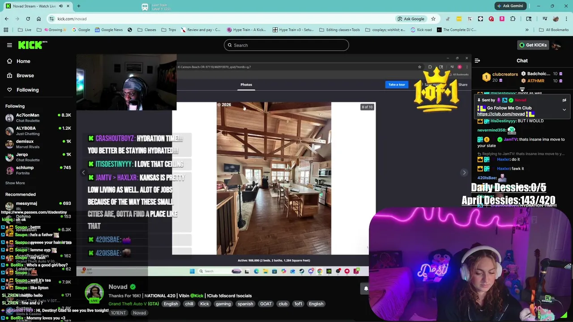The height and width of the screenshot is (322, 573).
Task: Open the Kick hamburger menu
Action: coord(9,45)
